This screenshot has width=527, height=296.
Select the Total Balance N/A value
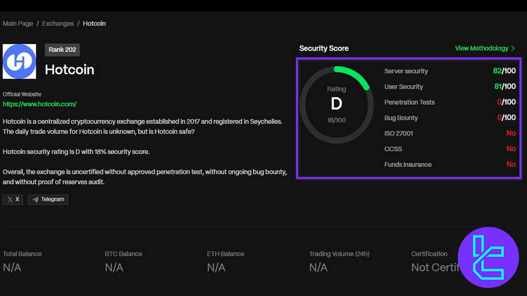pos(12,267)
